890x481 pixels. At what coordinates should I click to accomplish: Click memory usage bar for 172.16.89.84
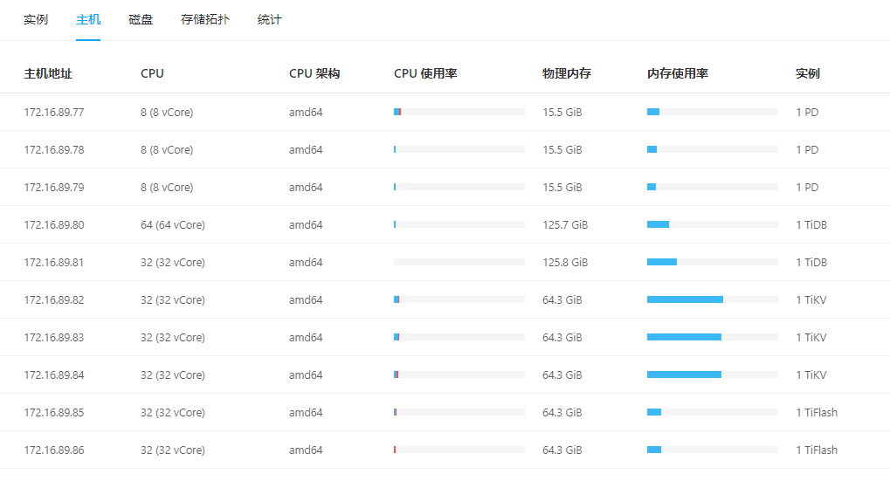click(x=713, y=374)
